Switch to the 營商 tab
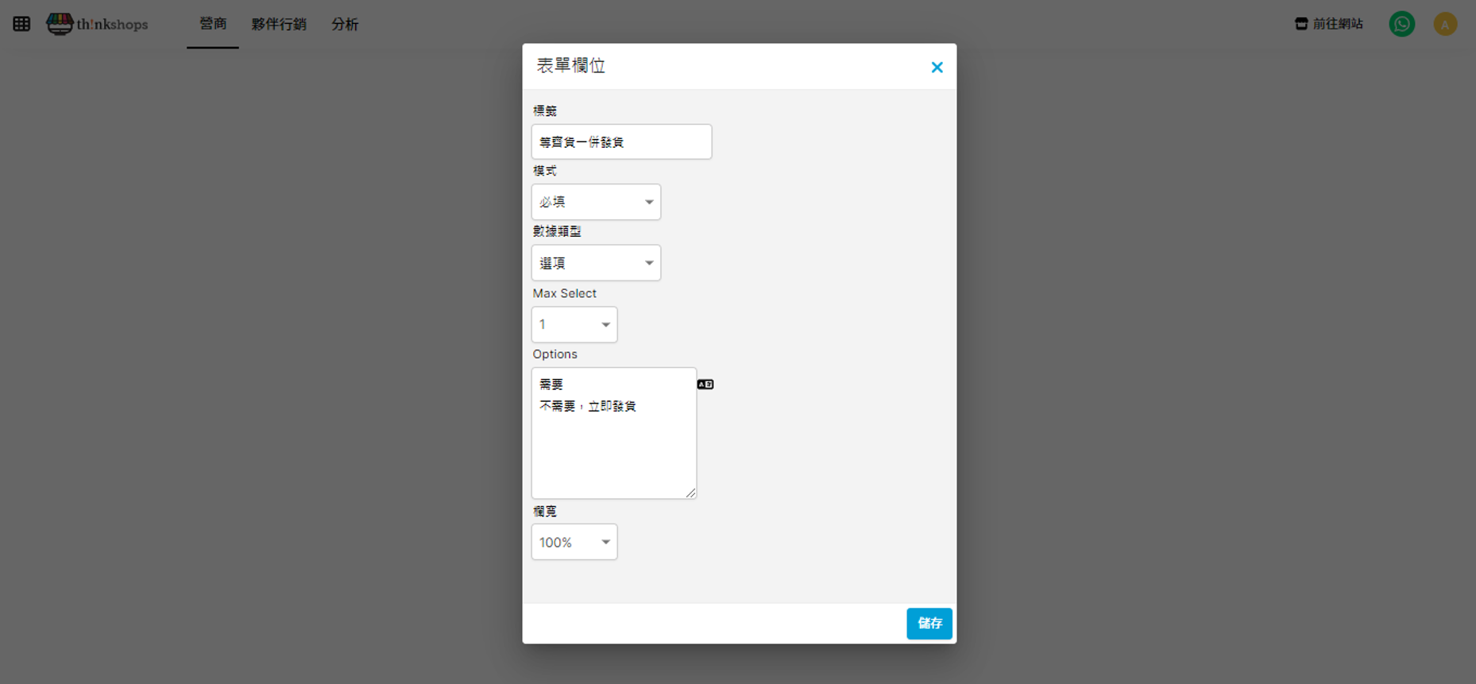Screen dimensions: 1476x684 (213, 24)
